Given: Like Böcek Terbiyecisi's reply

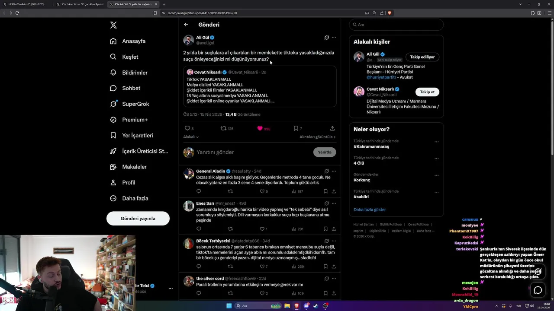Looking at the screenshot, I should click(264, 267).
